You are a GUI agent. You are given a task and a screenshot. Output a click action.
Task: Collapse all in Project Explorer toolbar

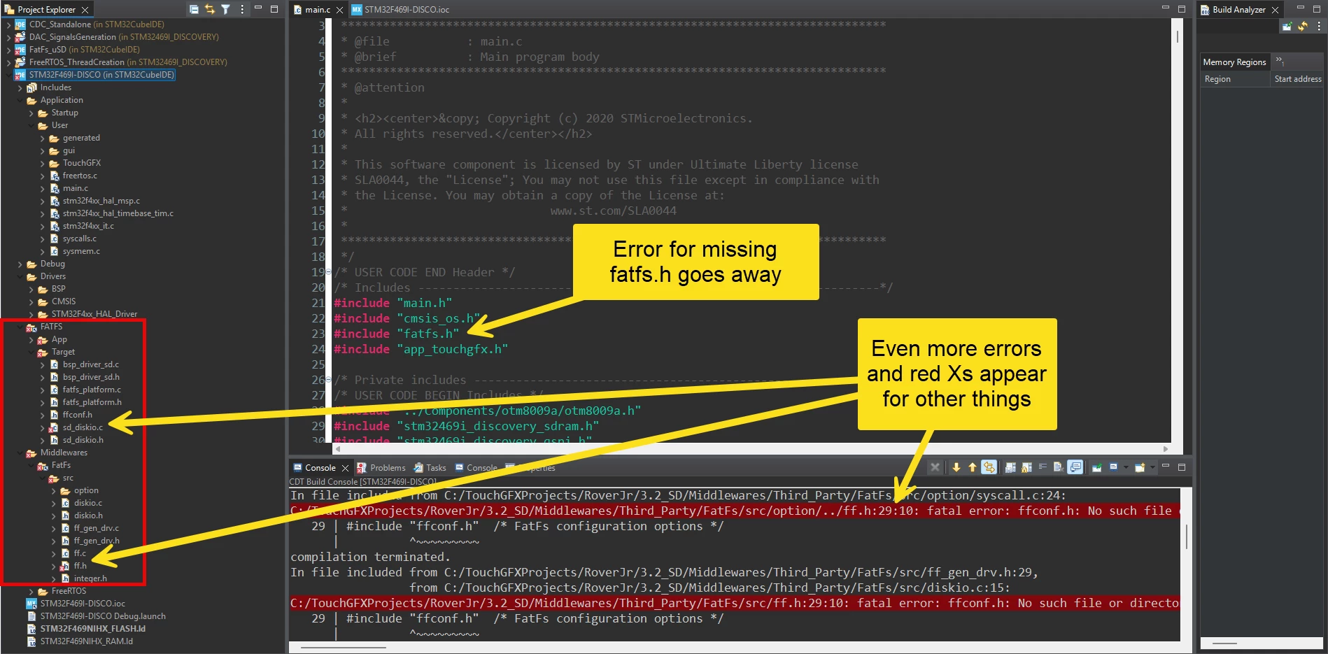194,9
